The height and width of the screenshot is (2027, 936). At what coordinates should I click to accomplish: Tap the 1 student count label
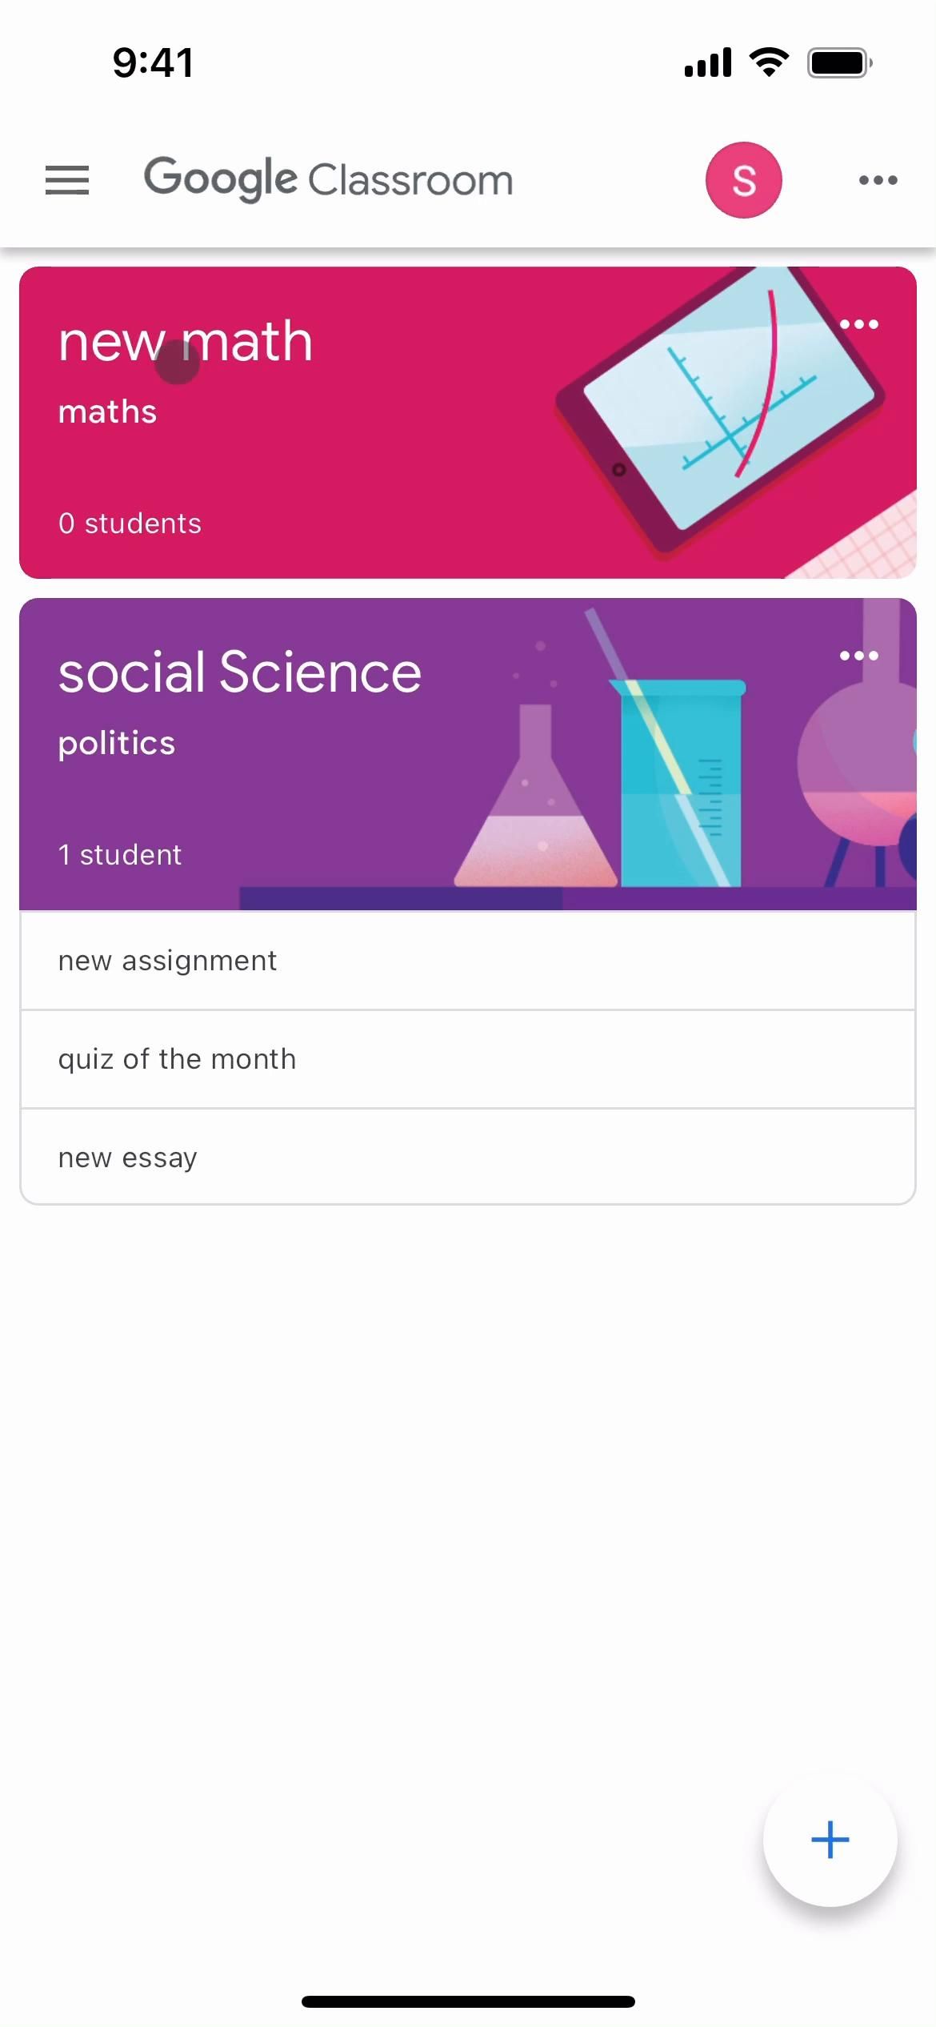(120, 855)
